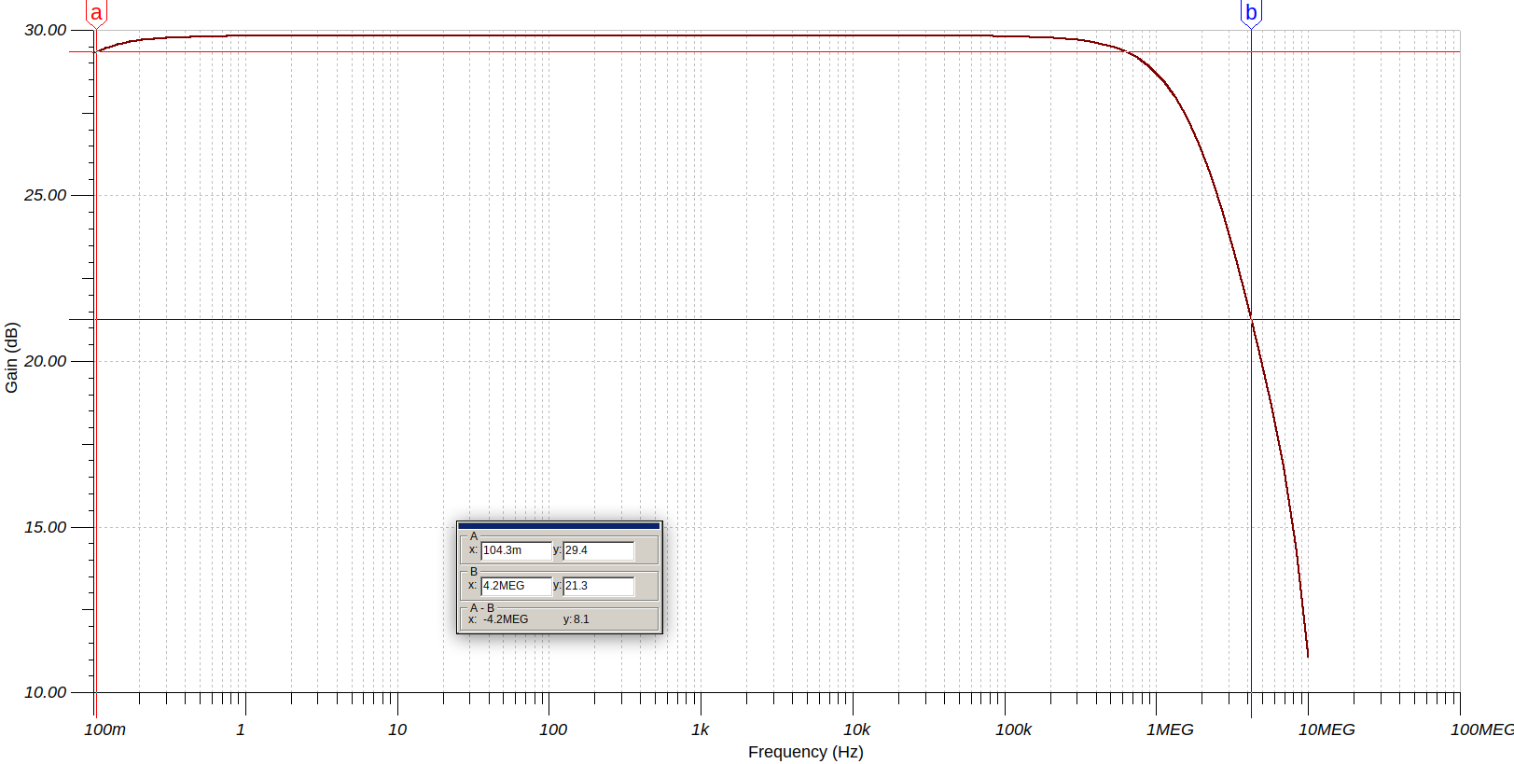
Task: Click the 25.00 gain tick label
Action: pos(46,195)
